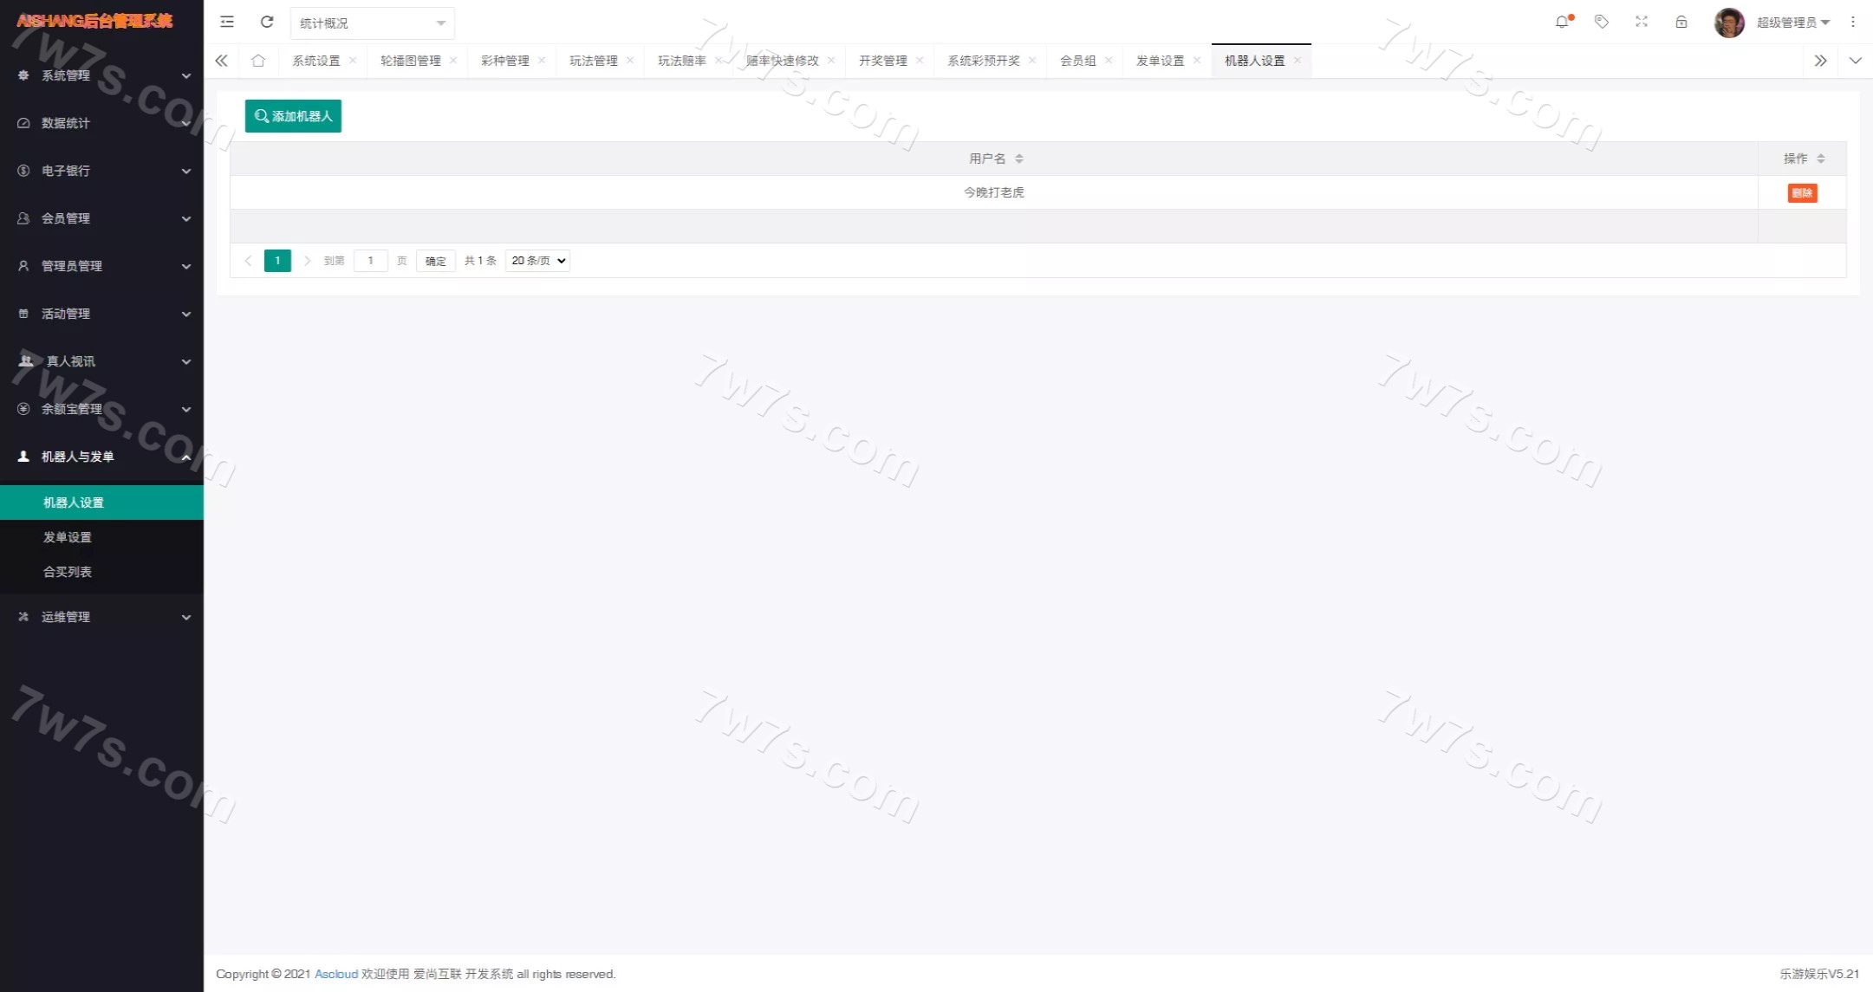The image size is (1873, 992).
Task: Click the tag icon in header
Action: (1602, 23)
